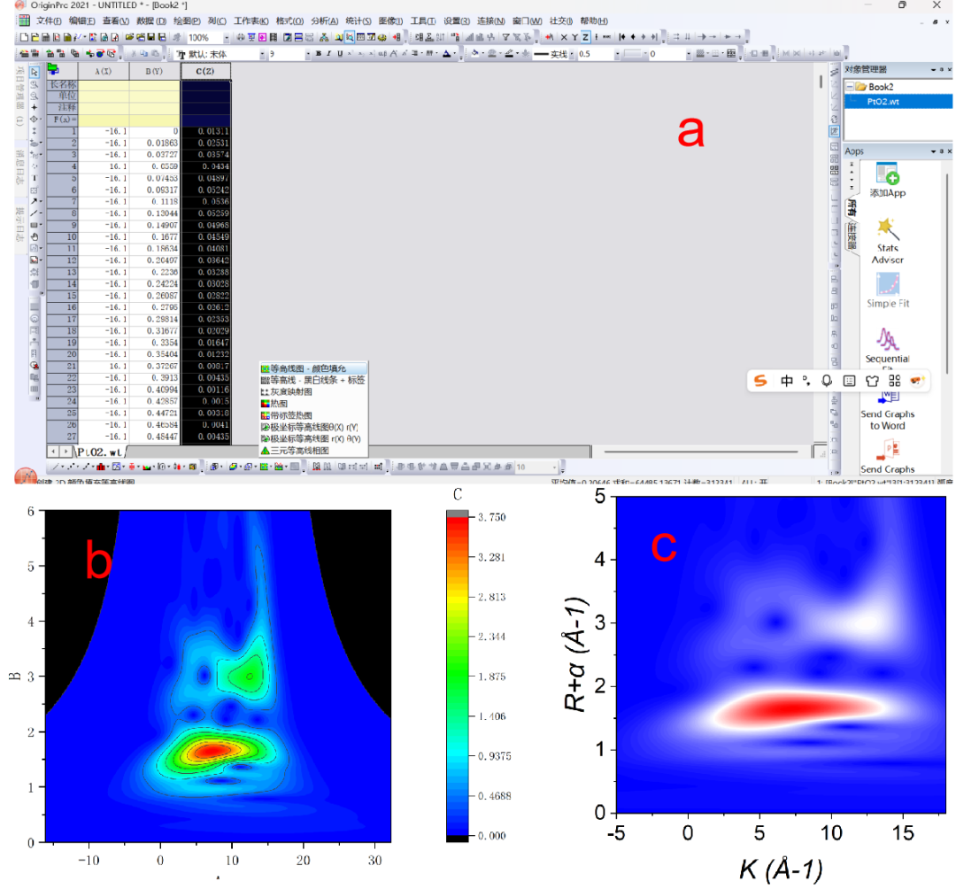Open contour plot toolbar icon

coord(264,467)
